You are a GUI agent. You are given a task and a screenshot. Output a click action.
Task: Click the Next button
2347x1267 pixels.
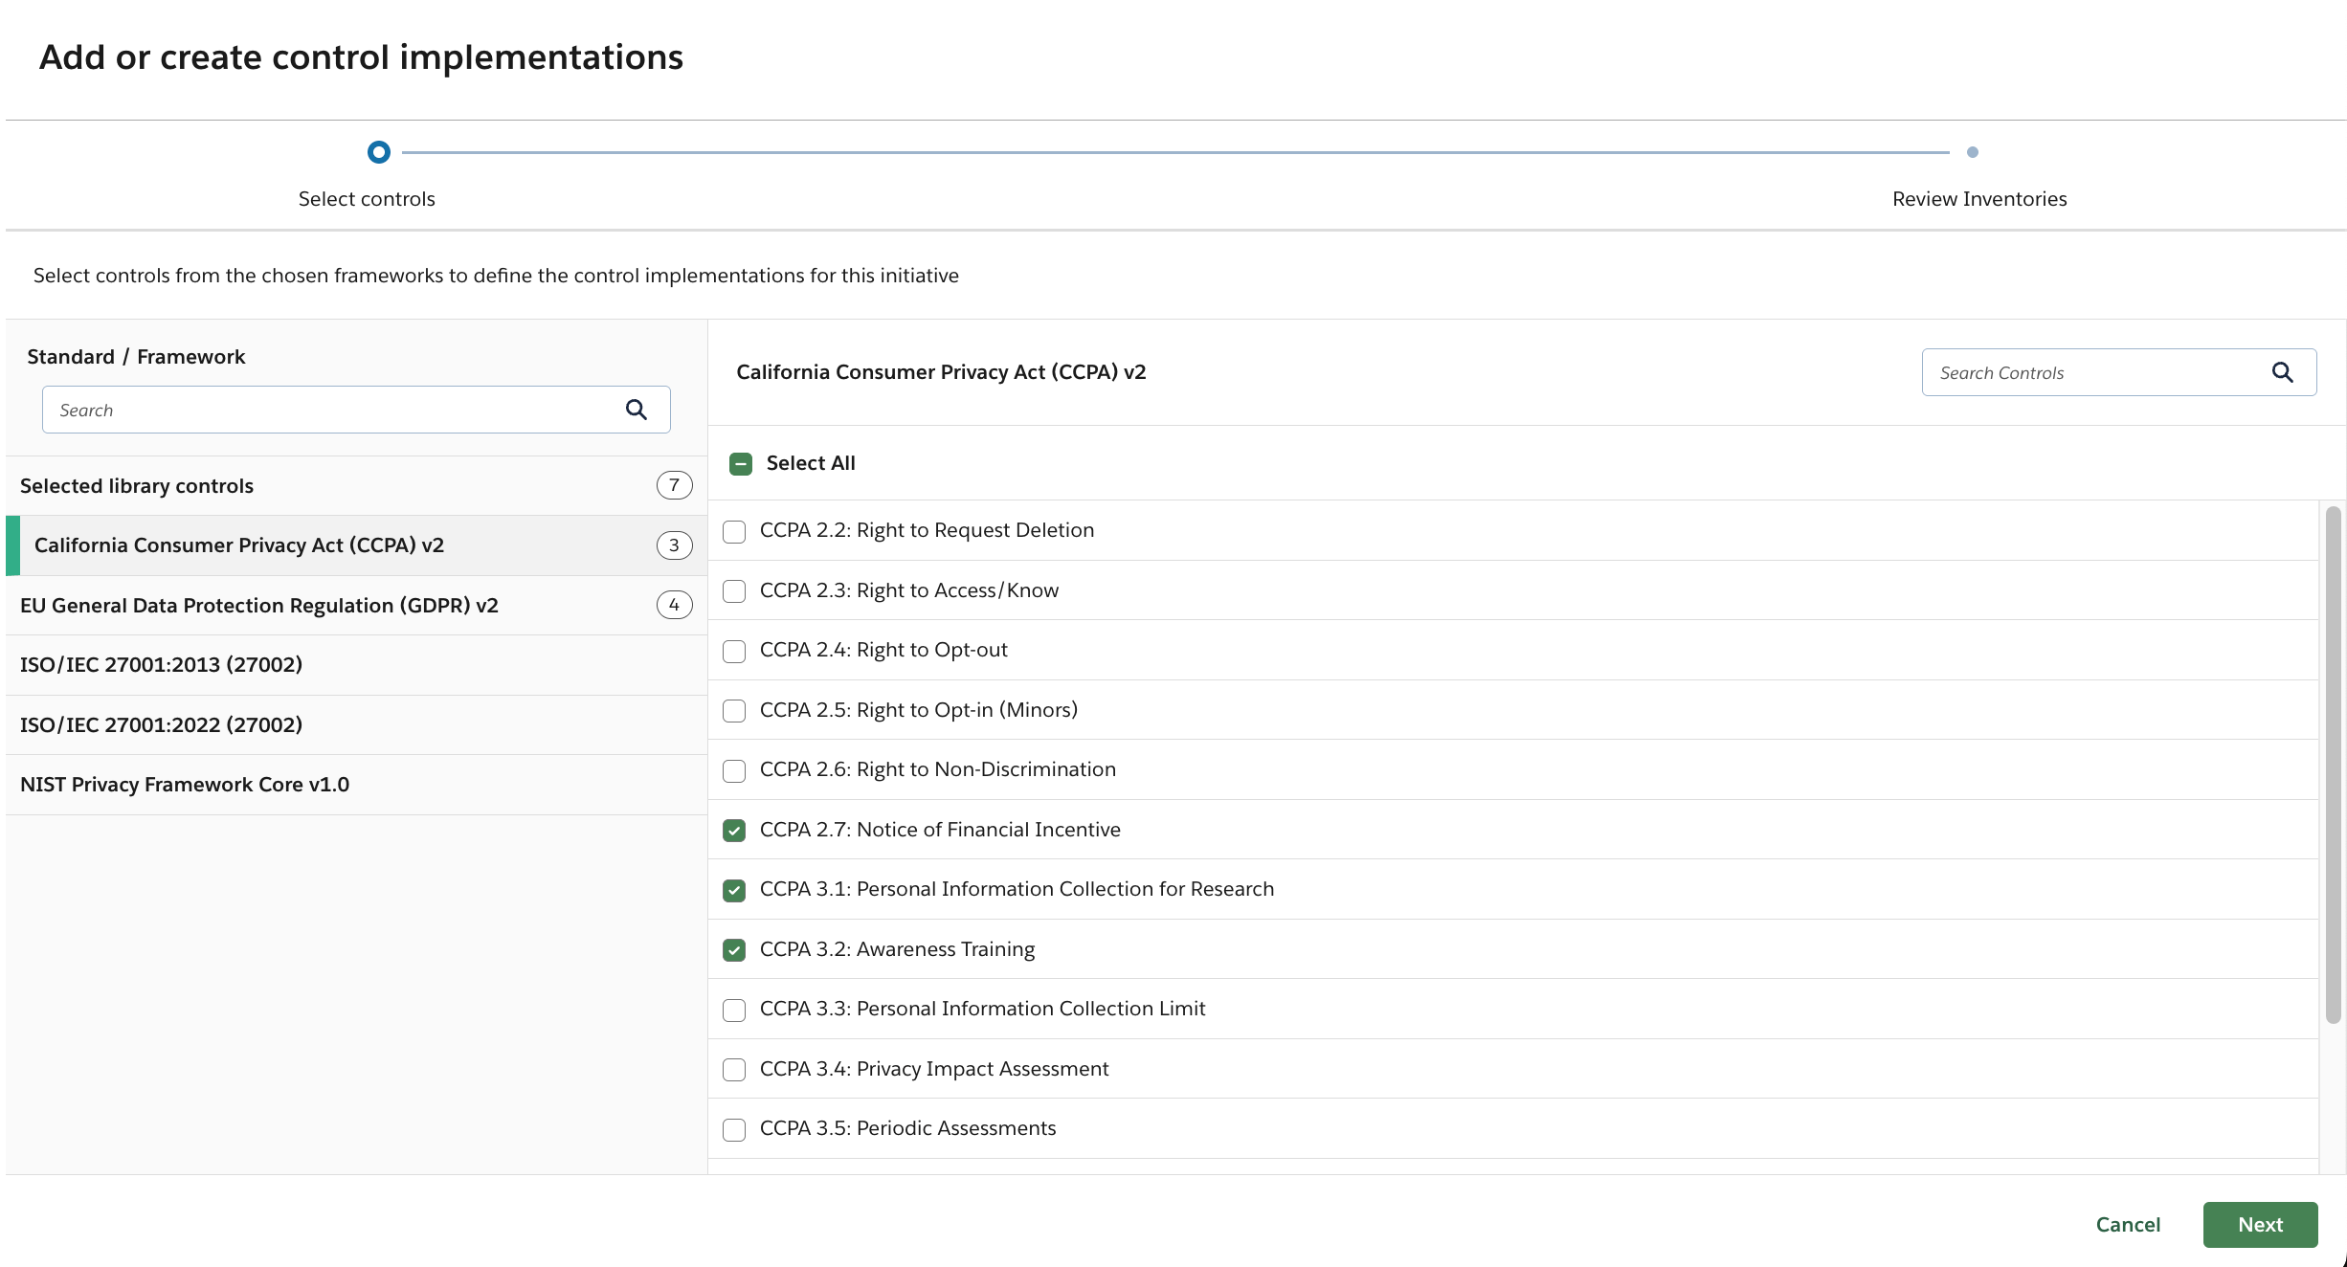(x=2260, y=1225)
